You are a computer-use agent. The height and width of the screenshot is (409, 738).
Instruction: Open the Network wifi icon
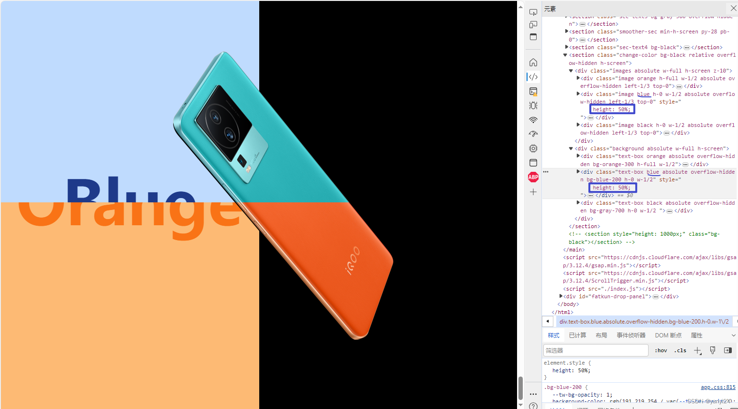tap(533, 120)
